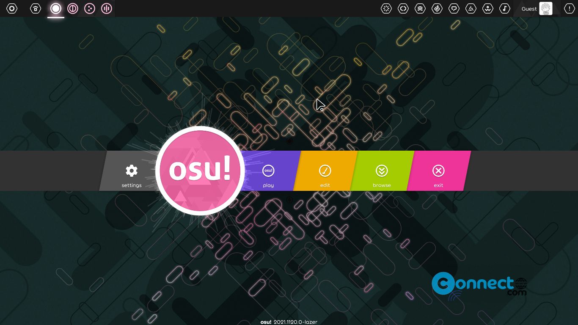Open the wiki icon in toolbar

tap(488, 8)
